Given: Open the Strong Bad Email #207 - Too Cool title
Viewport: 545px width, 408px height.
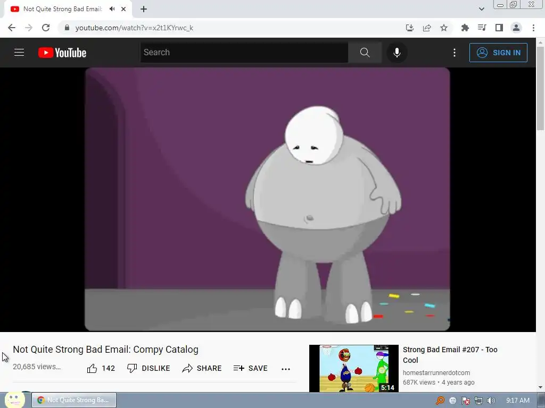Looking at the screenshot, I should point(450,354).
